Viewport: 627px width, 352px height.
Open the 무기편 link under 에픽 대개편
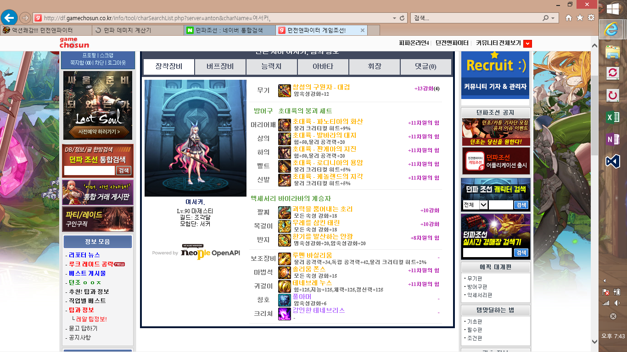[475, 278]
